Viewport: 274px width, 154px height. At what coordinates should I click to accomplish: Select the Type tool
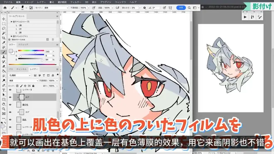(4, 90)
